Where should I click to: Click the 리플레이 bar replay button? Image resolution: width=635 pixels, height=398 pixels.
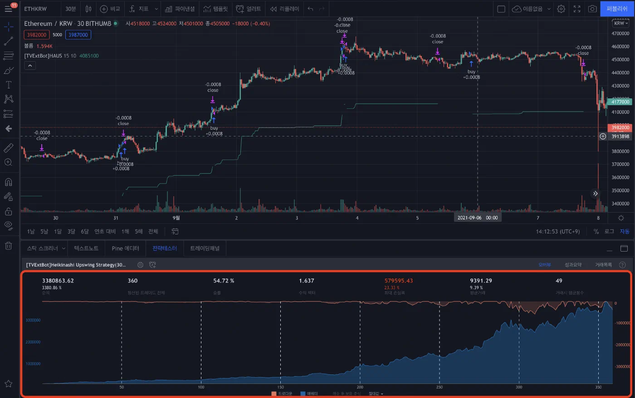(x=284, y=9)
